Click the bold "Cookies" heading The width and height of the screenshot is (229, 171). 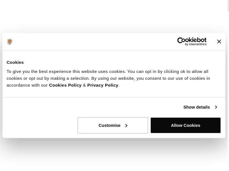click(15, 62)
